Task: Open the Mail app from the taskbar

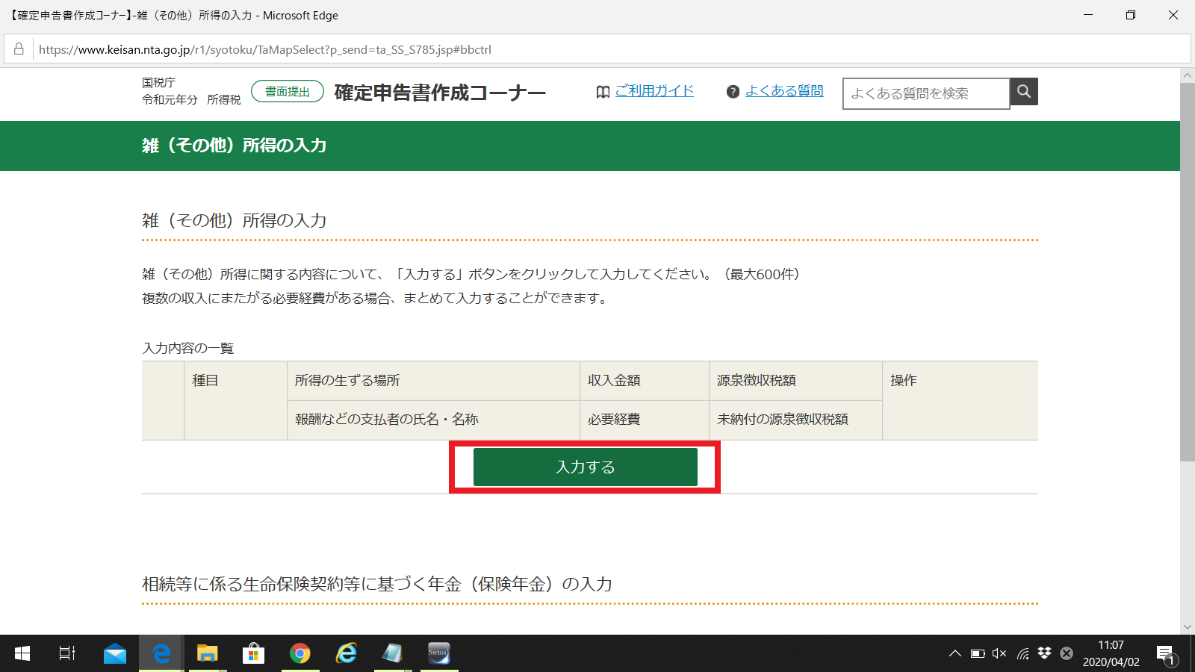Action: click(x=114, y=653)
